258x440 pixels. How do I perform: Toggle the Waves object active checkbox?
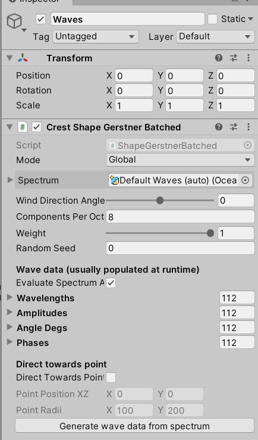coord(41,20)
